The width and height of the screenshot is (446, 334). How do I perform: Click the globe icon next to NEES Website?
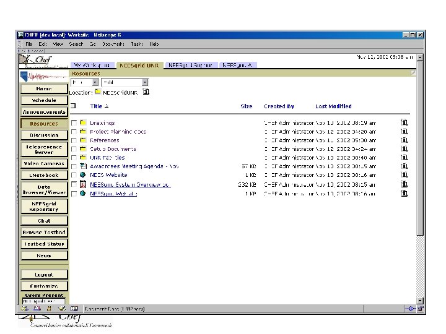click(83, 174)
